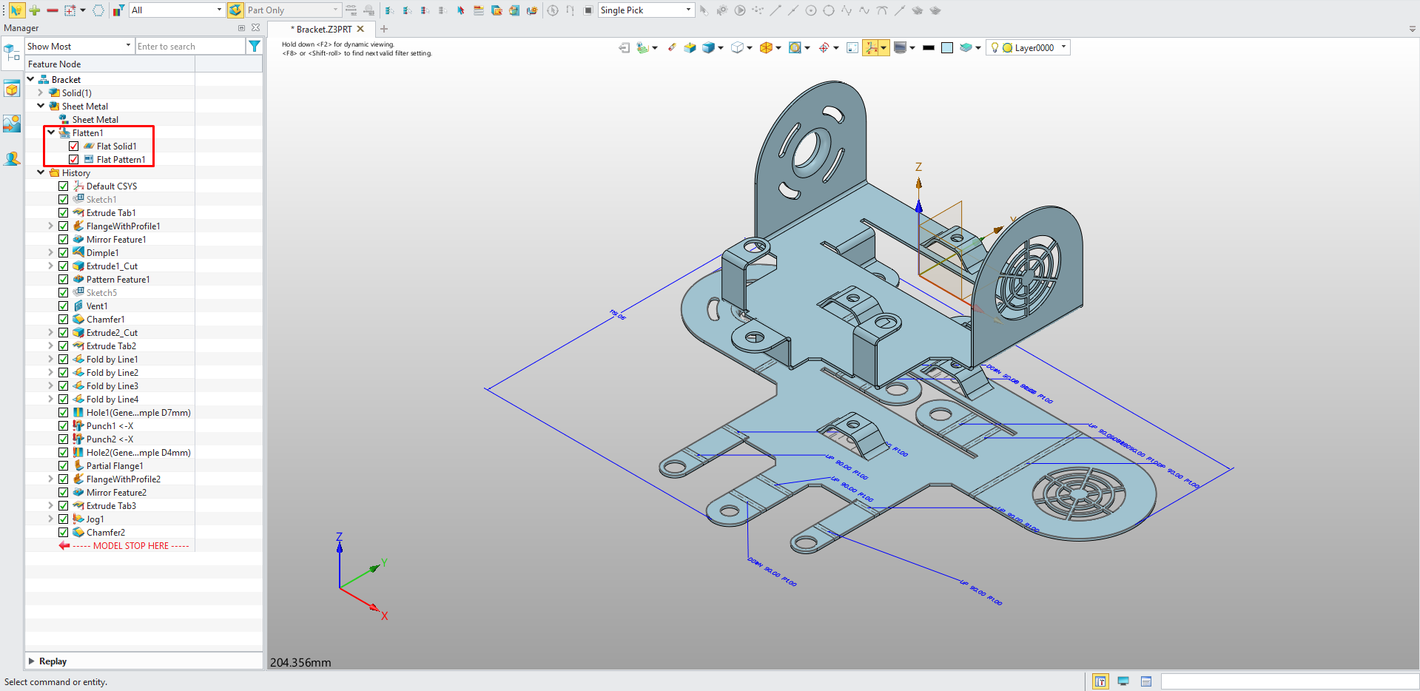The height and width of the screenshot is (691, 1420).
Task: Click the Enter to search field
Action: tap(190, 46)
